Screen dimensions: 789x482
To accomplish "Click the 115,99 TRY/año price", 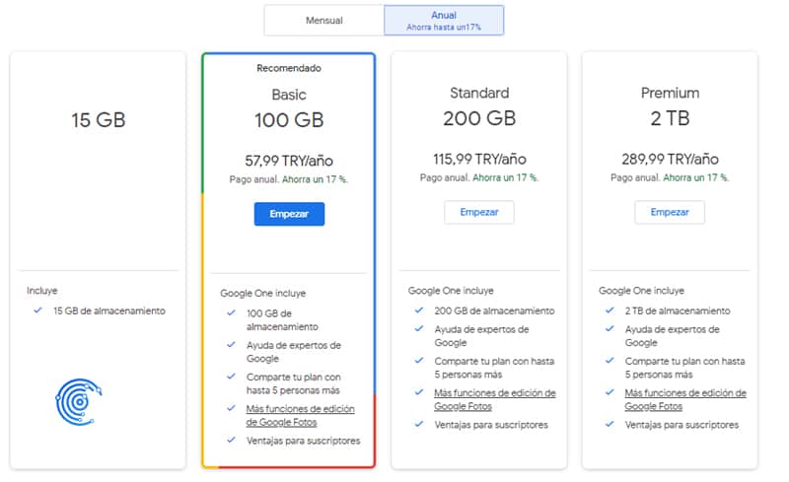I will (479, 160).
